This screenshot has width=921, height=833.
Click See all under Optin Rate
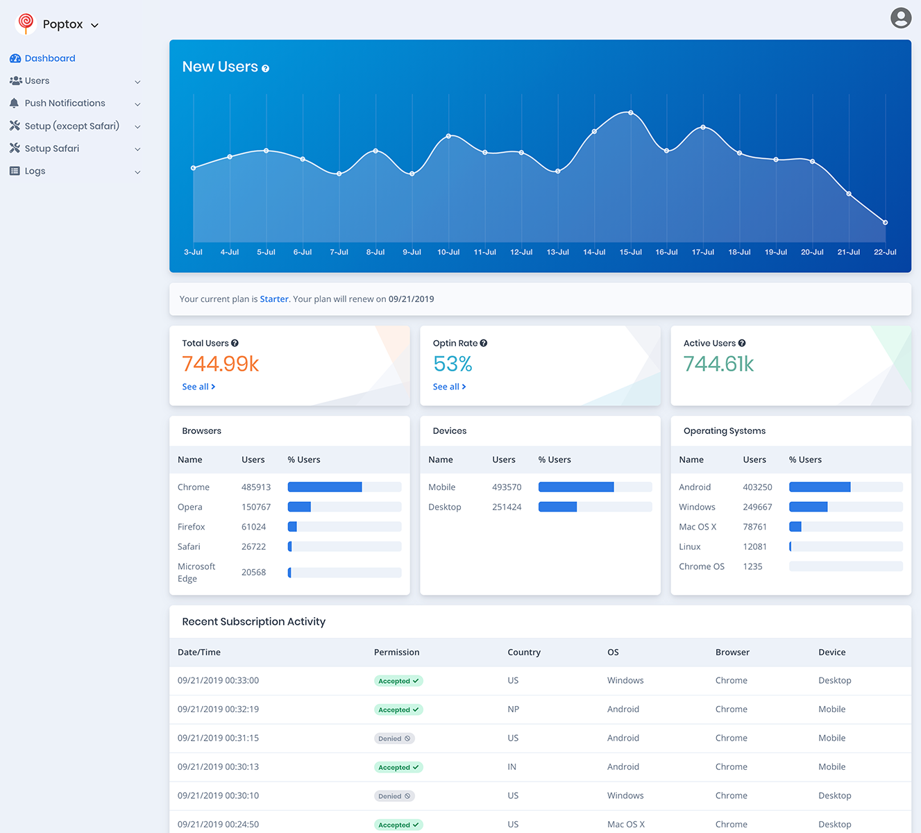click(x=449, y=387)
